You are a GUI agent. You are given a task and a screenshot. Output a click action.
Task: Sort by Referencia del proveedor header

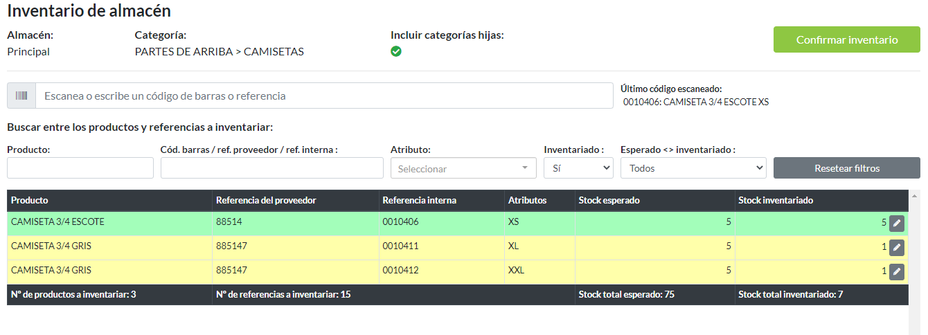266,201
